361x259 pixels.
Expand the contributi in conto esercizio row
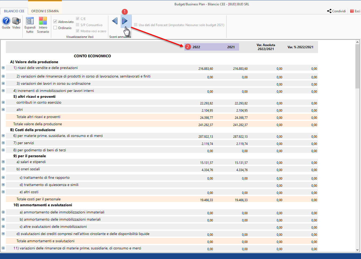tap(3, 102)
